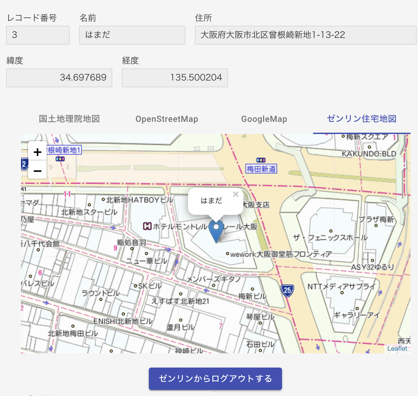Click the 北新地HATBOYビル map label
The width and height of the screenshot is (418, 396).
(x=140, y=200)
